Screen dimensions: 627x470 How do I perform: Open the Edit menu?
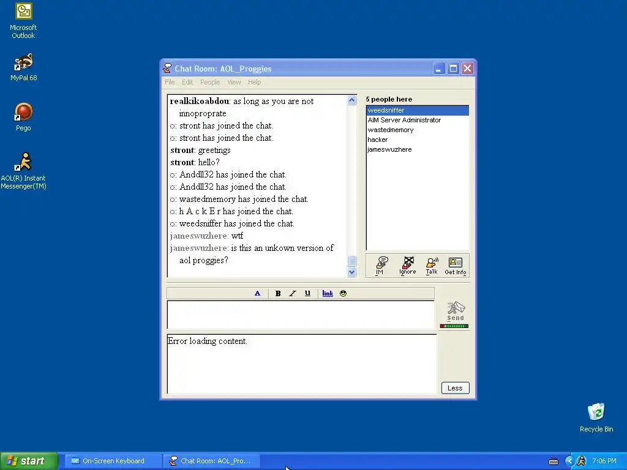187,82
